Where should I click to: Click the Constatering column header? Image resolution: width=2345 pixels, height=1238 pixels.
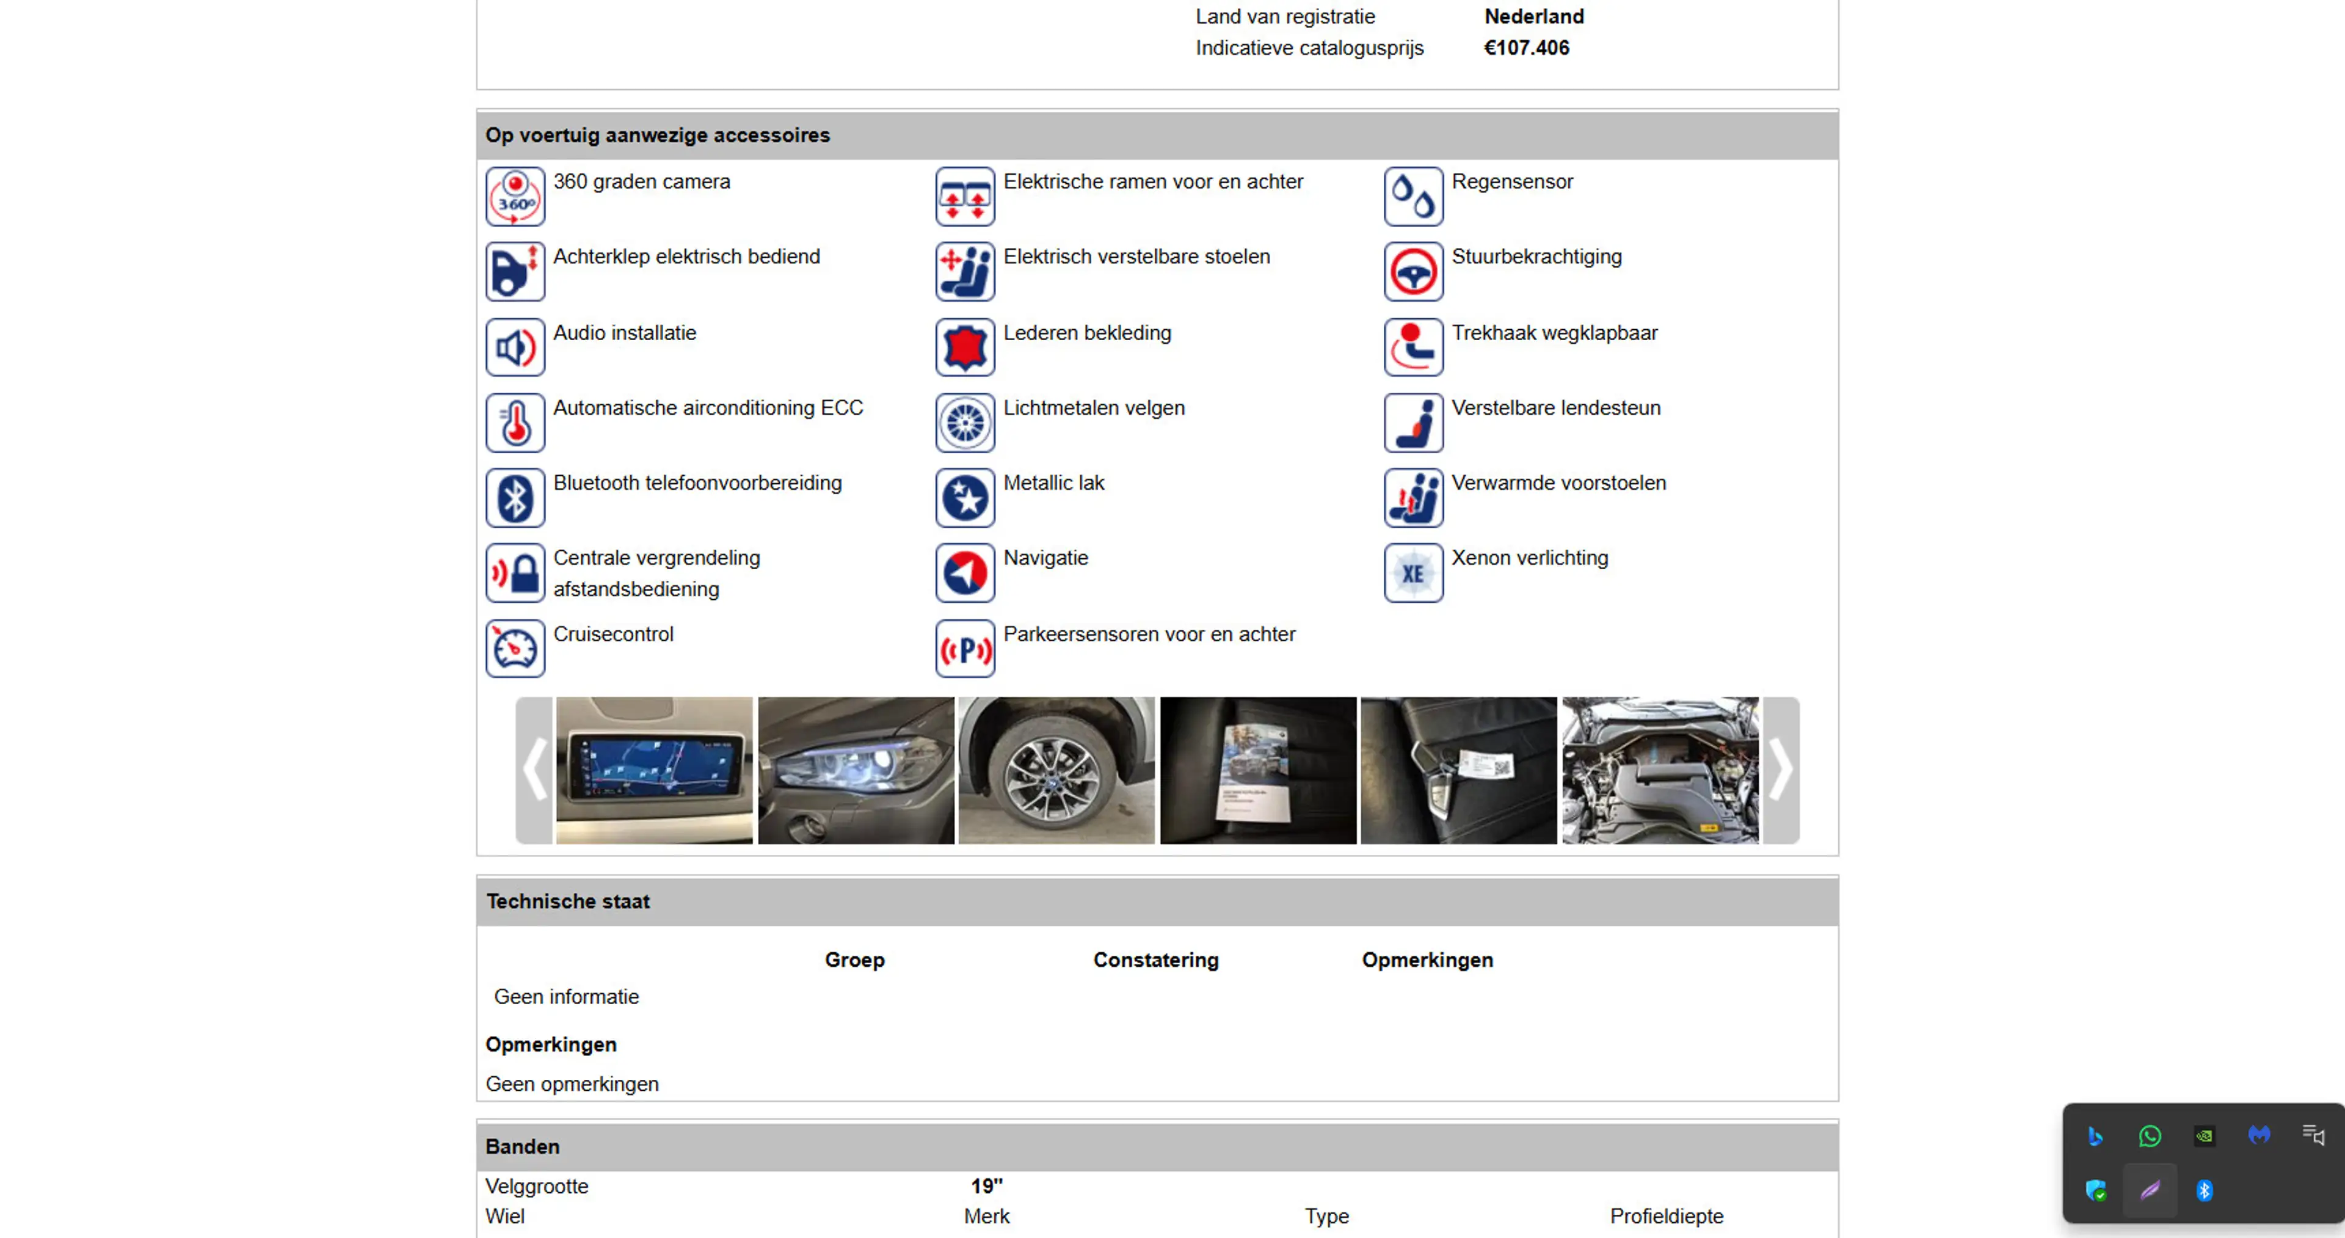pyautogui.click(x=1156, y=959)
